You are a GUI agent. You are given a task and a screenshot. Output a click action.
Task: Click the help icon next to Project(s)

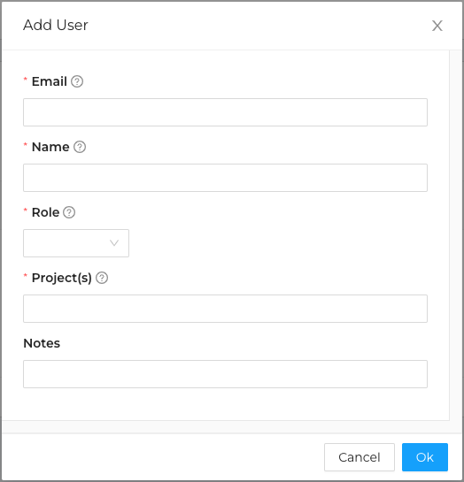pos(102,278)
